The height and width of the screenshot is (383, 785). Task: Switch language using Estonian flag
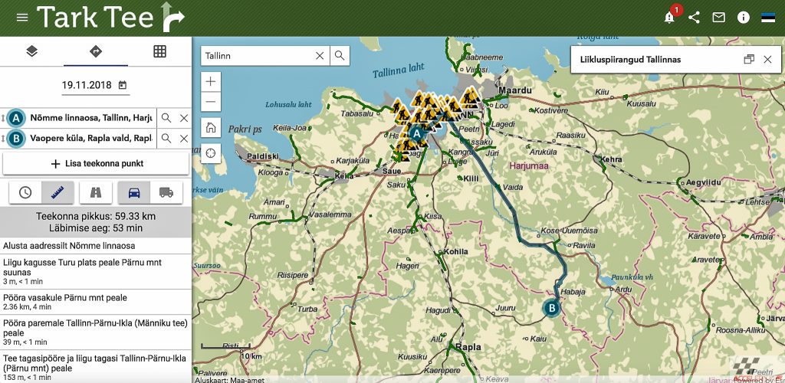[767, 18]
